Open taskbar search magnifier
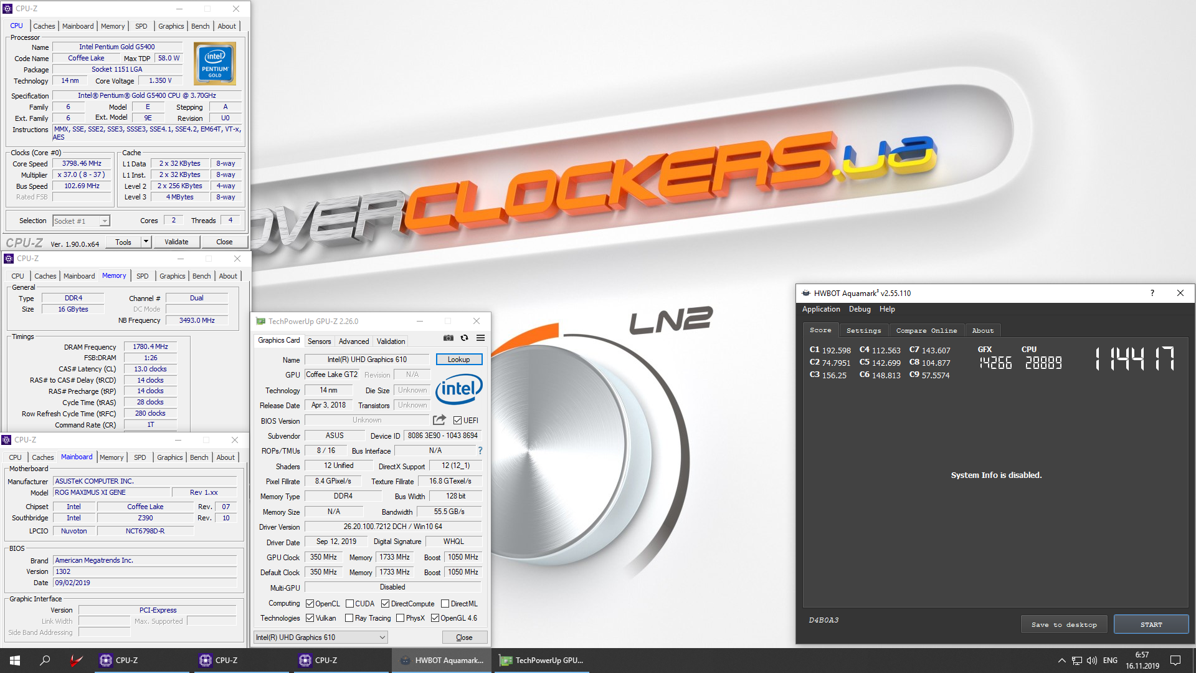This screenshot has width=1196, height=673. 45,661
